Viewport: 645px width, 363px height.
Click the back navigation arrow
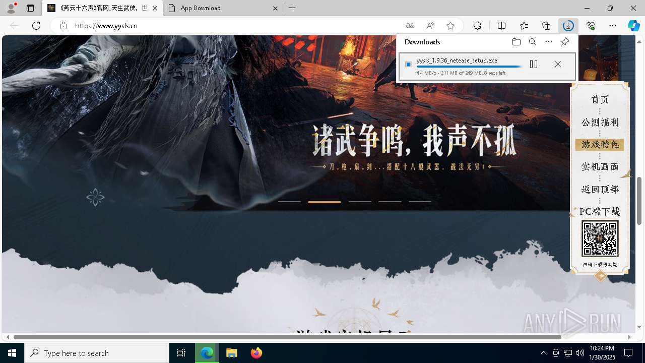[x=14, y=26]
